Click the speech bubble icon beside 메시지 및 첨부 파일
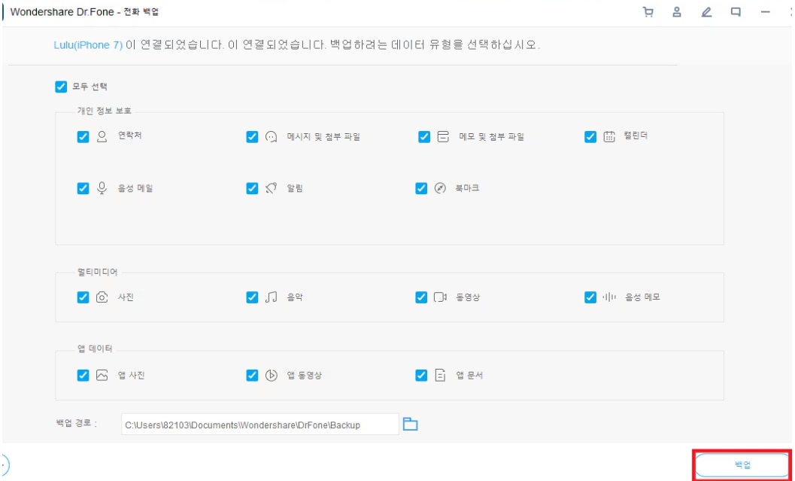This screenshot has height=481, width=795. (x=272, y=136)
